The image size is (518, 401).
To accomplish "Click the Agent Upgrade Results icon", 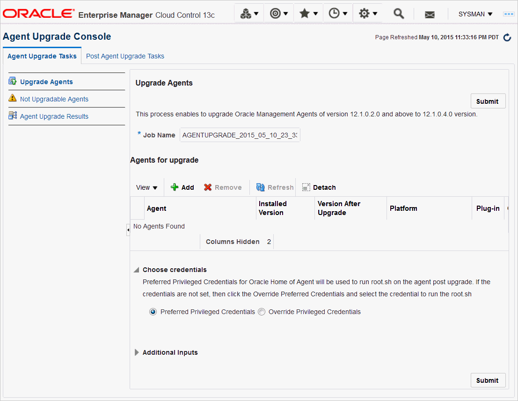I will (x=13, y=115).
